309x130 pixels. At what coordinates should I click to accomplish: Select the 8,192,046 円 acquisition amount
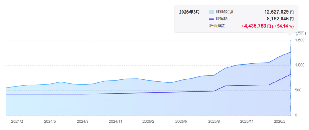280,19
